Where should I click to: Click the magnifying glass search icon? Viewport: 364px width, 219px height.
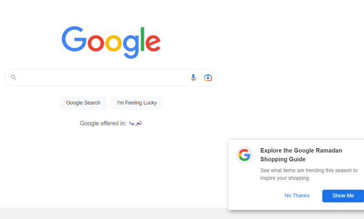14,77
